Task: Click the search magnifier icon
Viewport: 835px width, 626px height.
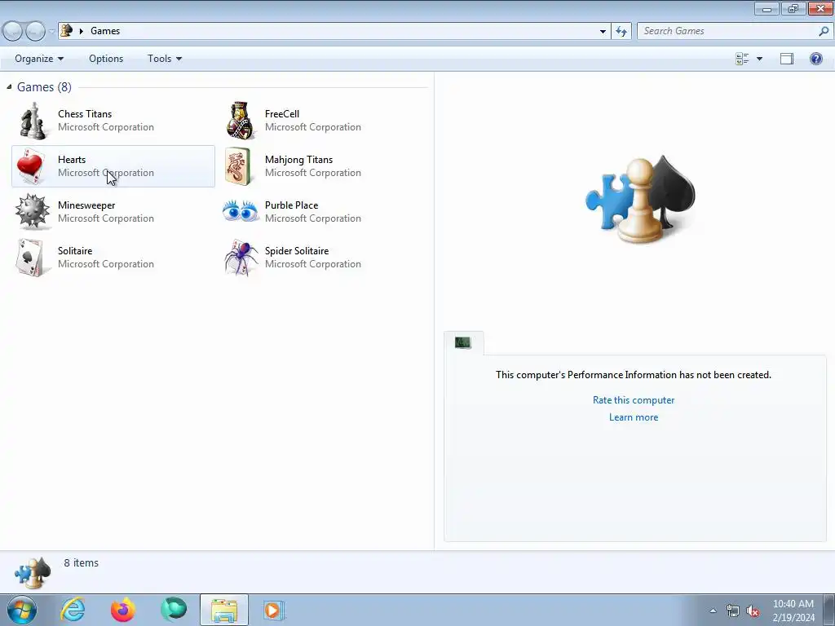Action: pyautogui.click(x=824, y=31)
